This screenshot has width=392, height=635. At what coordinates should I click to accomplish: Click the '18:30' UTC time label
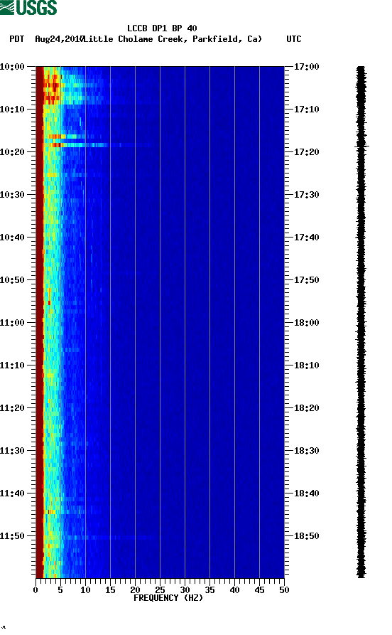click(x=307, y=451)
